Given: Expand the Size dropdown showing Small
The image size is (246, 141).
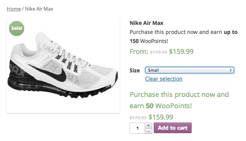Looking at the screenshot, I should tap(190, 70).
